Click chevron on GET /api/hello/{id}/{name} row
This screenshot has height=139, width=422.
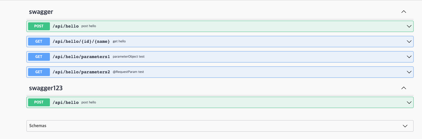pyautogui.click(x=409, y=42)
